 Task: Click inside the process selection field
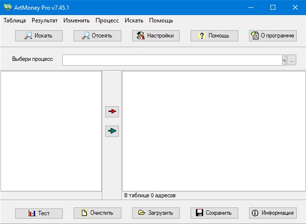click(x=172, y=60)
